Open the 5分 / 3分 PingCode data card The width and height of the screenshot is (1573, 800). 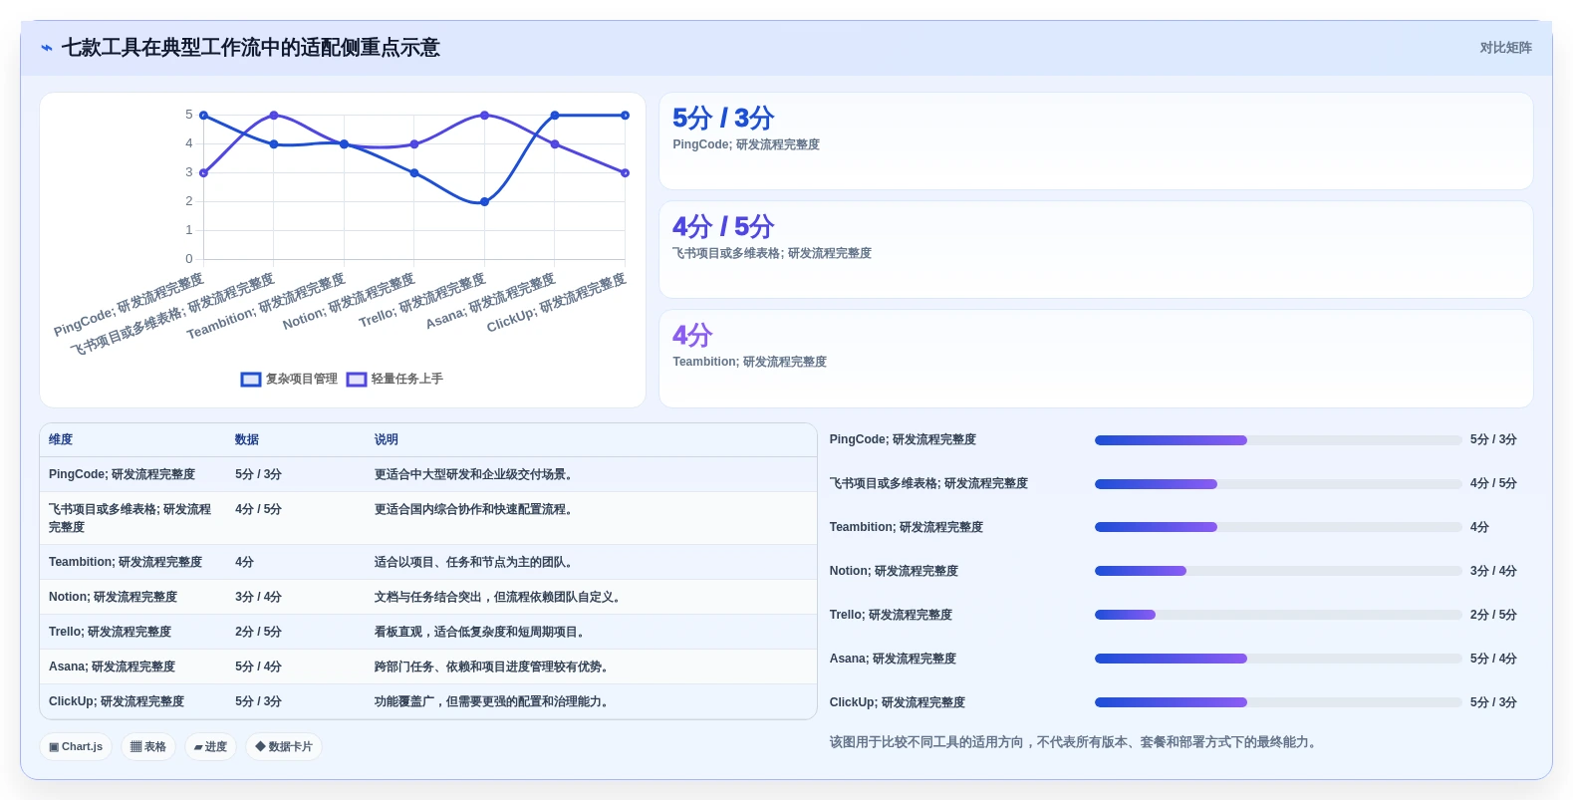coord(1096,141)
